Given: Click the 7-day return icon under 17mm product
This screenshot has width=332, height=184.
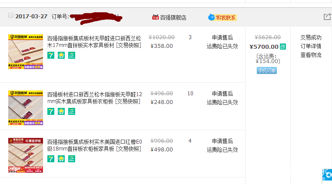Looking at the screenshot, I should coord(51,55).
